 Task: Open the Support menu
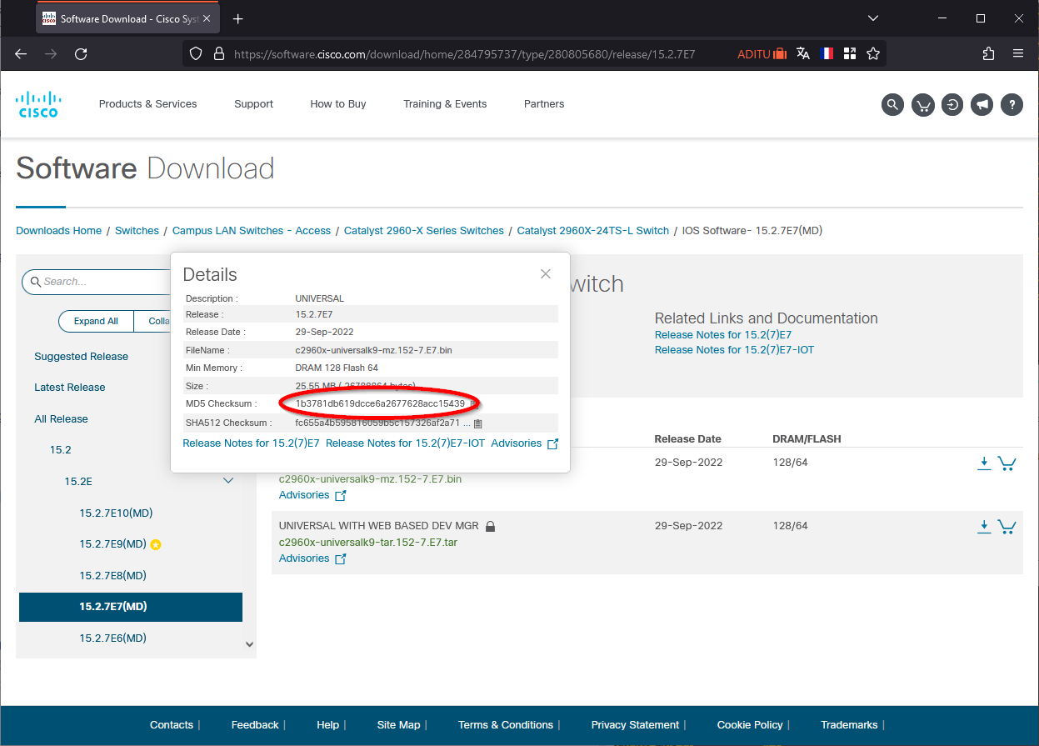(x=253, y=104)
